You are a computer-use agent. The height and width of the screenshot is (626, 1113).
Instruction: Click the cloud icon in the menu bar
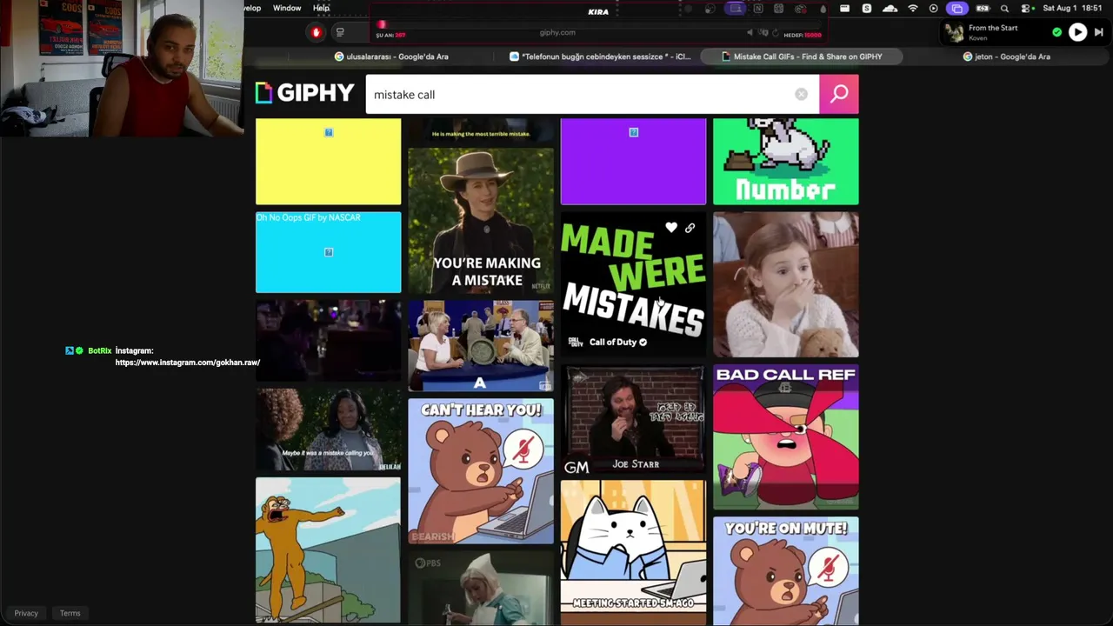point(890,8)
